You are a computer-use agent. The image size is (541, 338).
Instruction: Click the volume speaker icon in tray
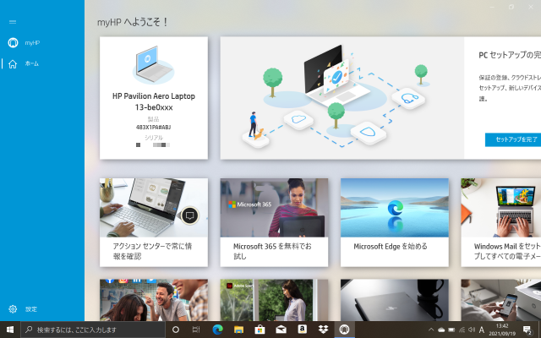coord(472,330)
